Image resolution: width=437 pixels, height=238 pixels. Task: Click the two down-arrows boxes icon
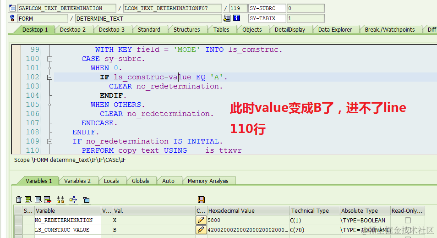pos(60,199)
